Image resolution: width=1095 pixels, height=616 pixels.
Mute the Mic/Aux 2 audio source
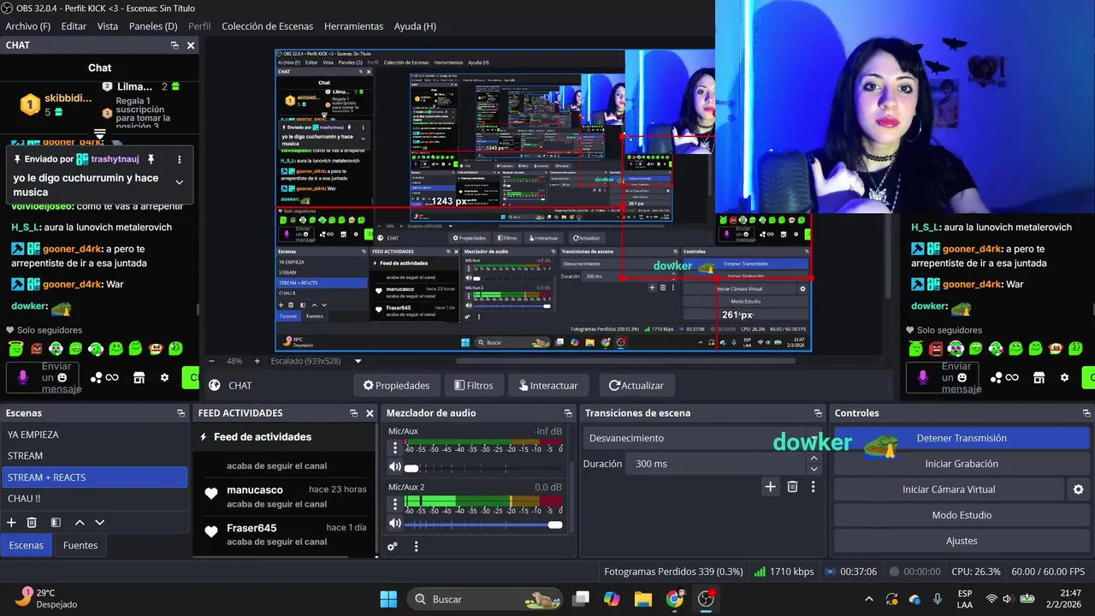click(x=394, y=524)
